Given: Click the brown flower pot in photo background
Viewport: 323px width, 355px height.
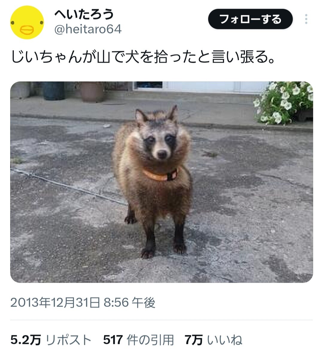Looking at the screenshot, I should 92,92.
